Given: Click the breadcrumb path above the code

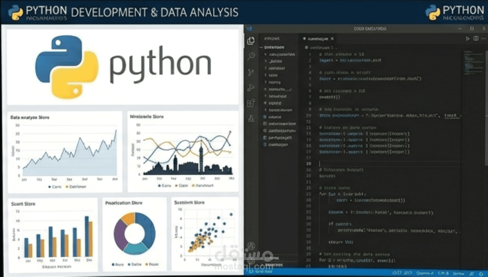Looking at the screenshot, I should pos(321,47).
